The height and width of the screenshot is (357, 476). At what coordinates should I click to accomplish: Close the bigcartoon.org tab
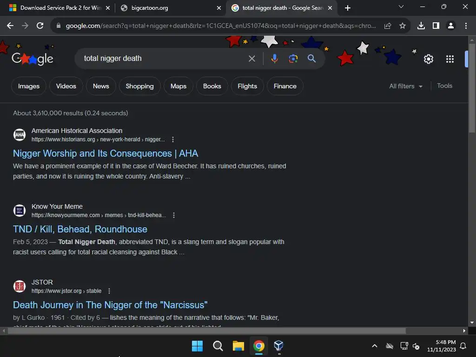tap(219, 8)
